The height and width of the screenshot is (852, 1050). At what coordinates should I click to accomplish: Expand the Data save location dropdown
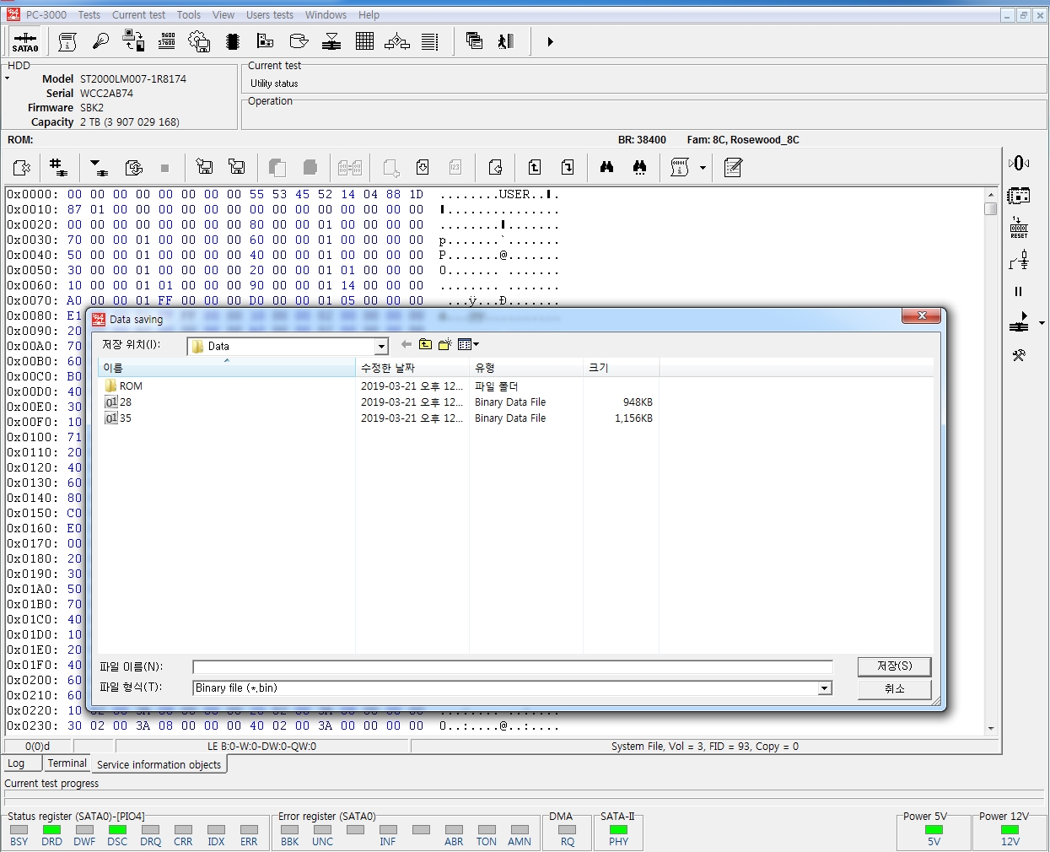click(381, 346)
